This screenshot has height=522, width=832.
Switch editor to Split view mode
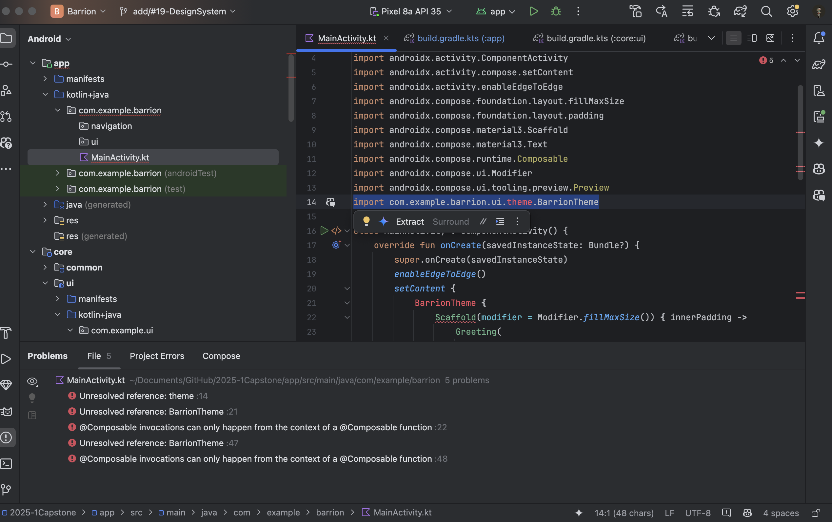point(752,38)
